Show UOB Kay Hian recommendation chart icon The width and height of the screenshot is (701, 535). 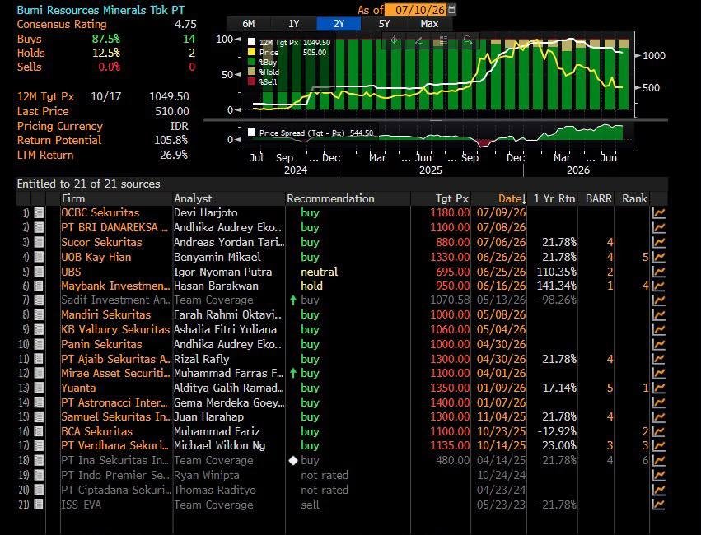click(x=658, y=257)
